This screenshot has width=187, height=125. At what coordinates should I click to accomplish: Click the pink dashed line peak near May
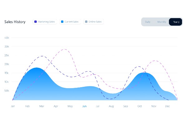pyautogui.click(x=65, y=49)
